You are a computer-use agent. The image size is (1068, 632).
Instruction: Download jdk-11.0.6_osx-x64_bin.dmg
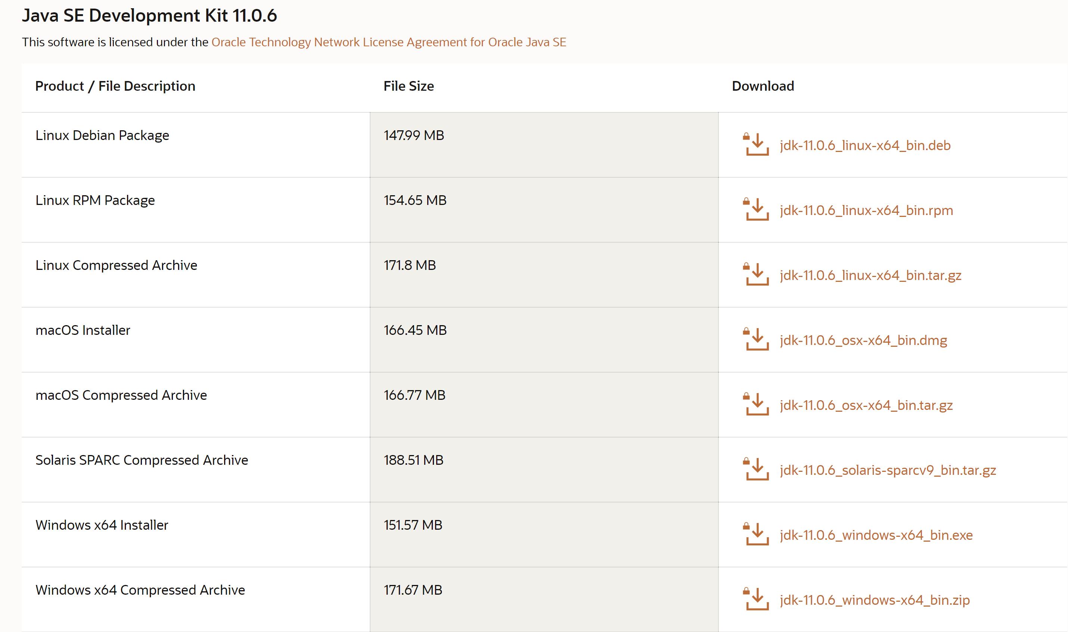tap(863, 340)
